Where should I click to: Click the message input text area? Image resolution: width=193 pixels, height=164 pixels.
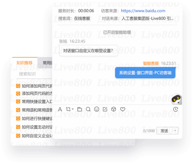point(117,120)
